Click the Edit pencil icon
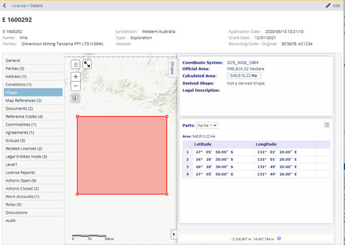 coord(328,6)
